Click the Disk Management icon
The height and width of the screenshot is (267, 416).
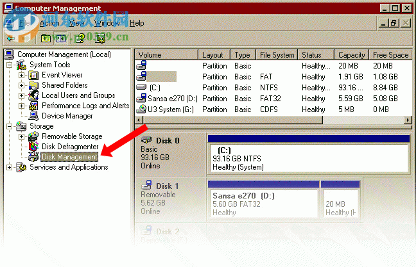coord(33,157)
